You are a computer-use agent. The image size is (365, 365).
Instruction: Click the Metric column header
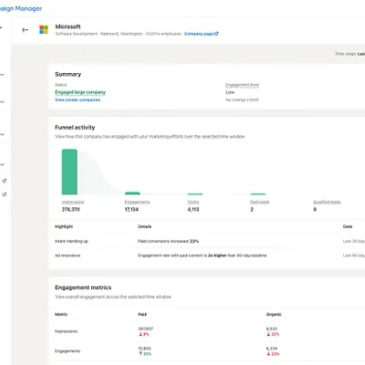61,315
